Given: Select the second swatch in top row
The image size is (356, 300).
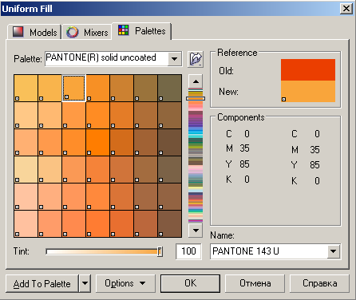Looking at the screenshot, I should pos(50,88).
